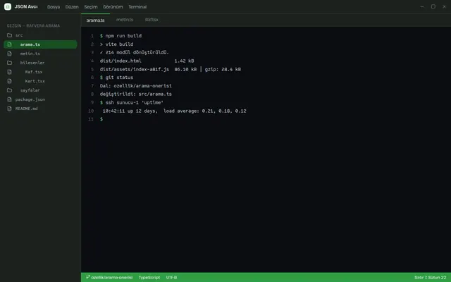Close the JSON Avcı window
The width and height of the screenshot is (451, 282).
tap(444, 6)
